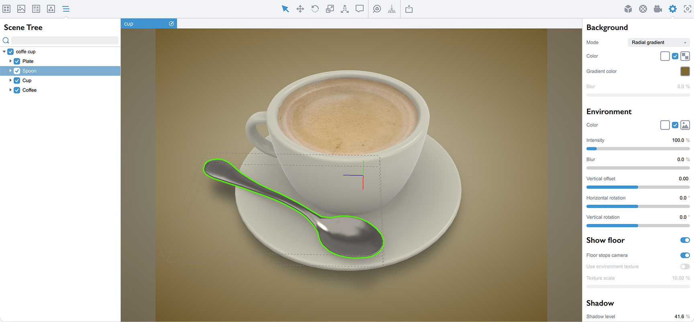This screenshot has height=322, width=694.
Task: Select coffe cup root item
Action: (x=26, y=52)
